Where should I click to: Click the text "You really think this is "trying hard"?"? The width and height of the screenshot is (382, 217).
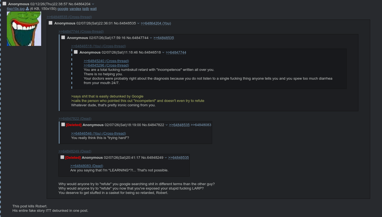100,138
